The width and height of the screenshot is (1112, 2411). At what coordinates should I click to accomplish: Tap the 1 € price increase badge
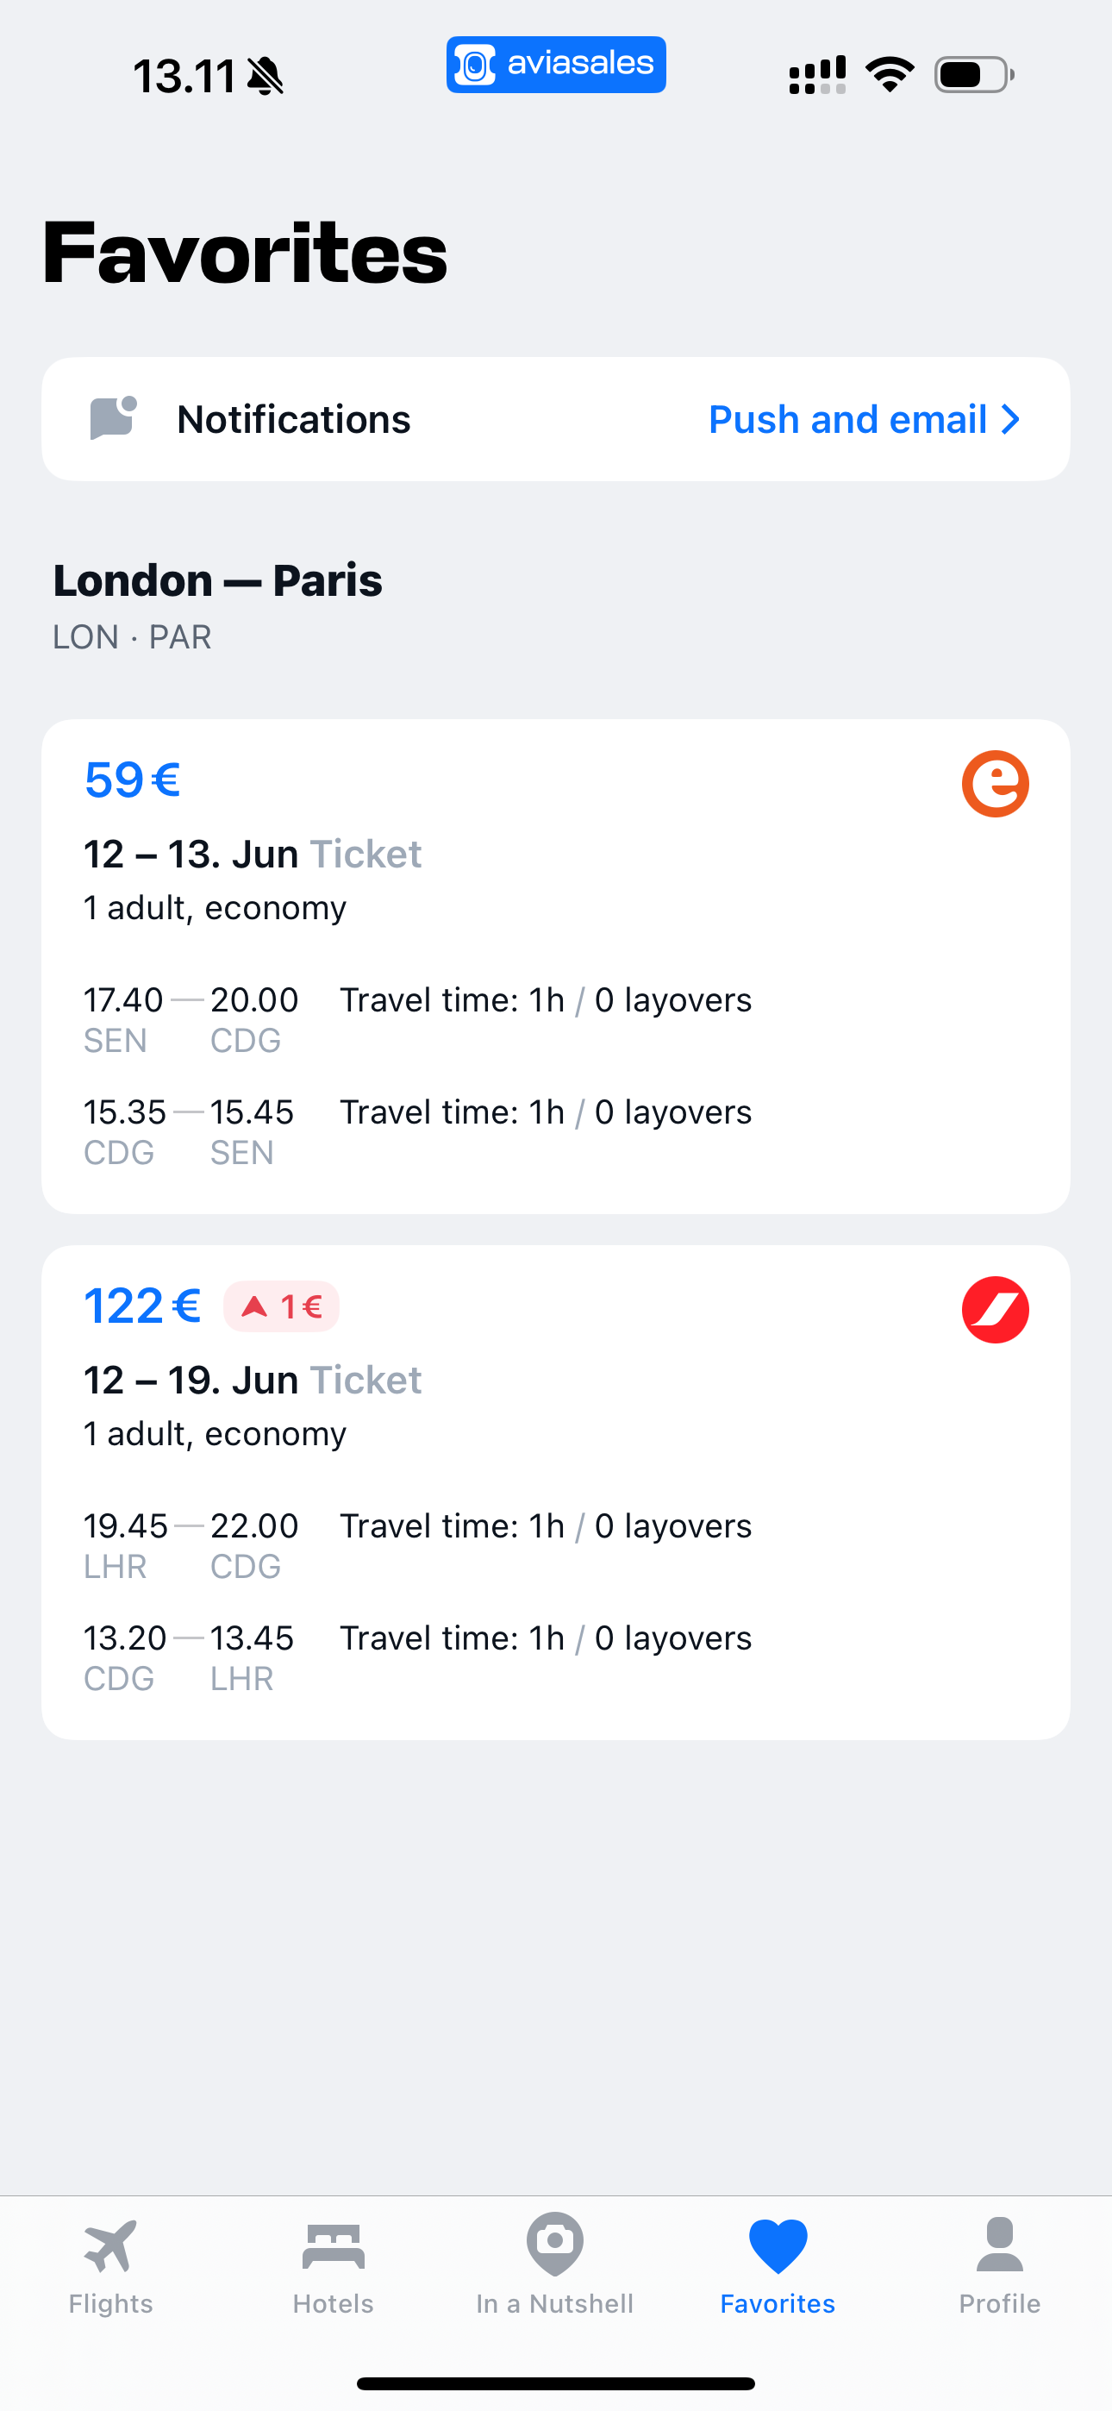click(x=281, y=1306)
